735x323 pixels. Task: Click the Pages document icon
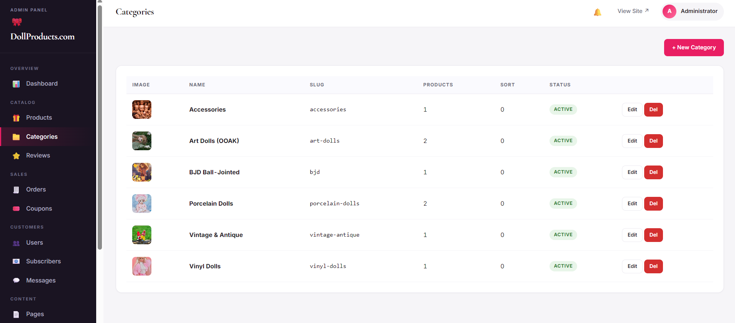pyautogui.click(x=16, y=314)
